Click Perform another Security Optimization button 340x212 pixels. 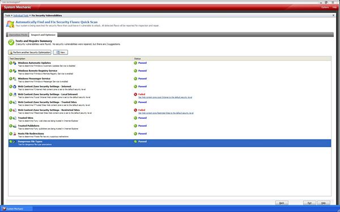pos(29,53)
